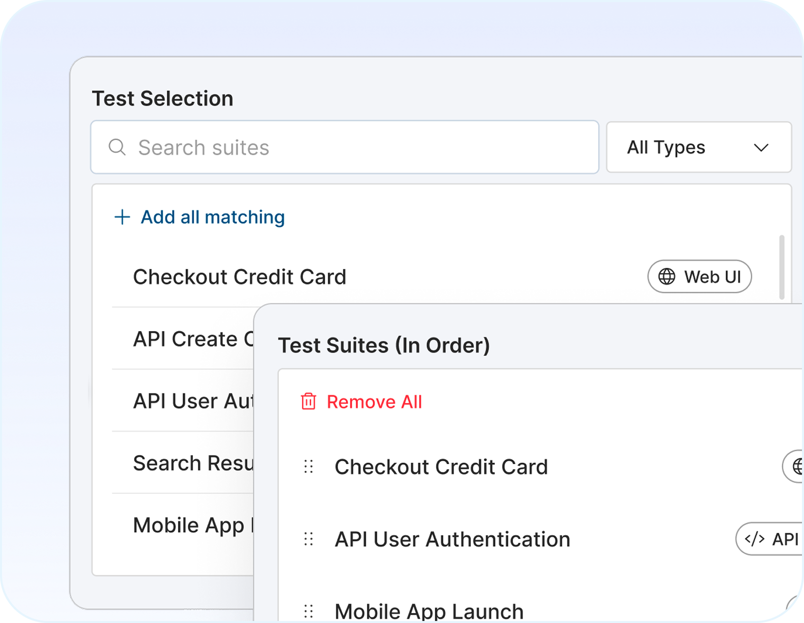This screenshot has width=804, height=623.
Task: Grab drag handle for Checkout Credit Card suite
Action: [x=309, y=467]
